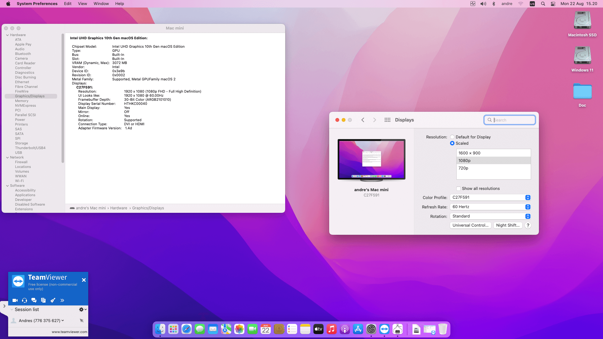
Task: Open the TeamViewer chat bubble icon
Action: pos(34,300)
